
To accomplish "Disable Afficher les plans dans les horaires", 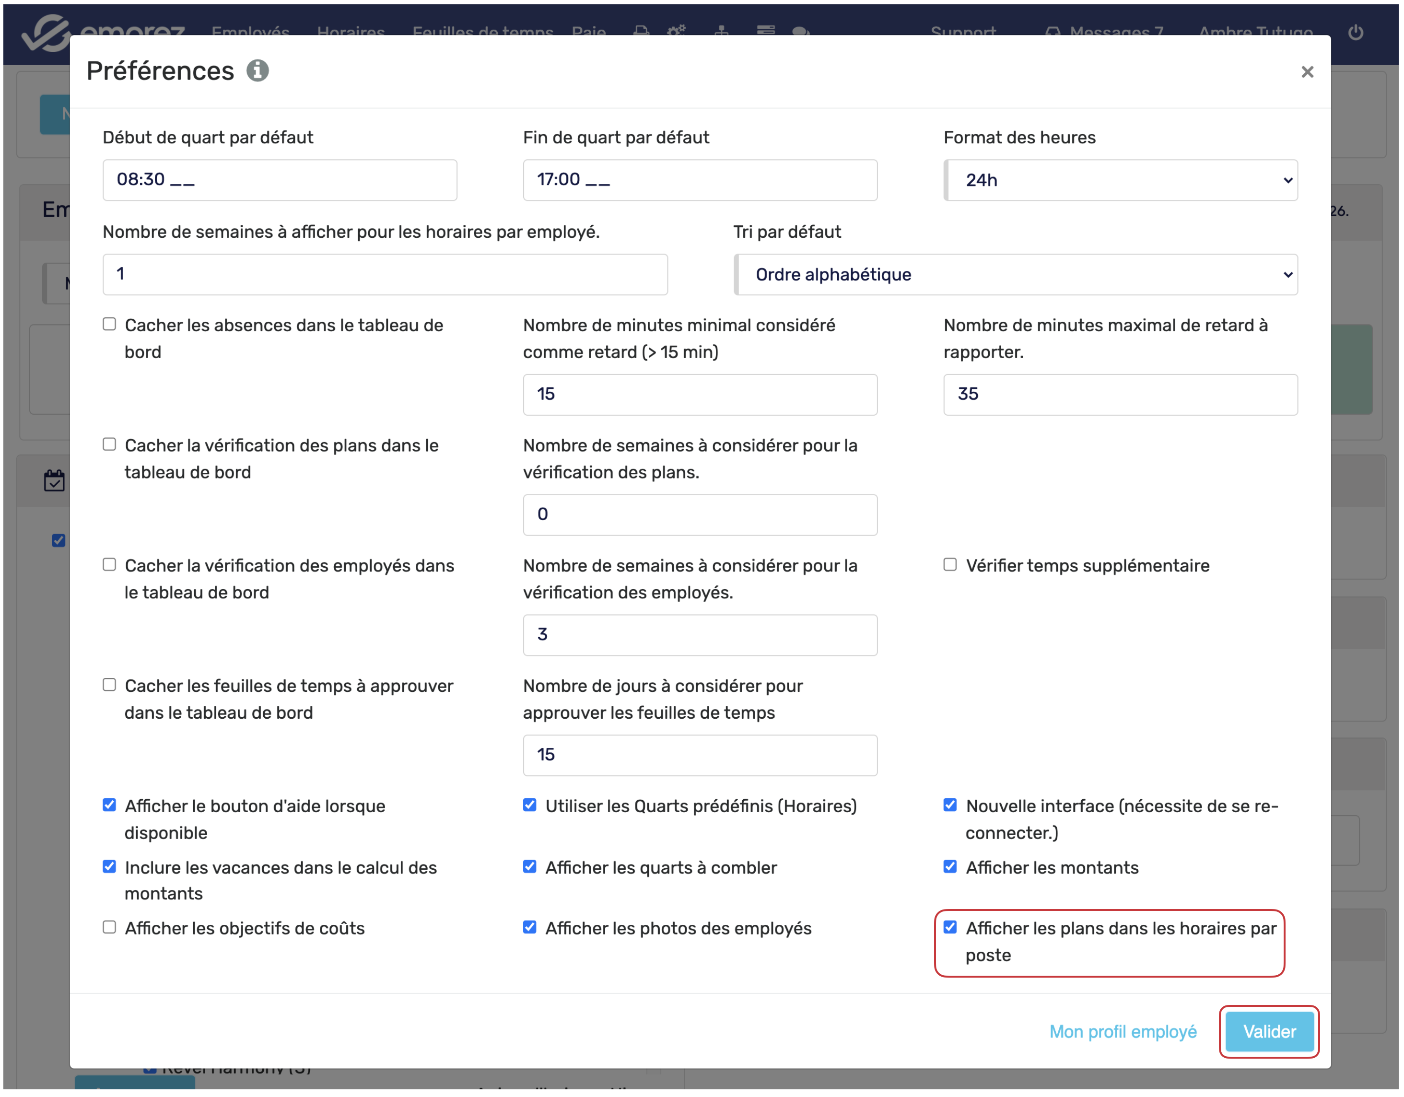I will pos(949,927).
